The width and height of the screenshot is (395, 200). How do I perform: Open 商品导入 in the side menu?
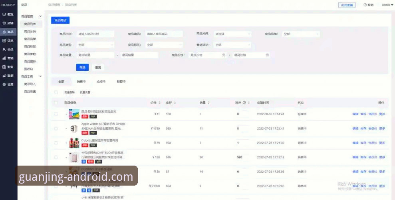tap(30, 84)
